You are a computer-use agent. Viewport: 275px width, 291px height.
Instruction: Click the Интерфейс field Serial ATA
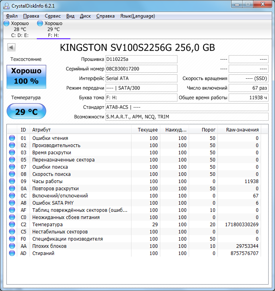(141, 78)
